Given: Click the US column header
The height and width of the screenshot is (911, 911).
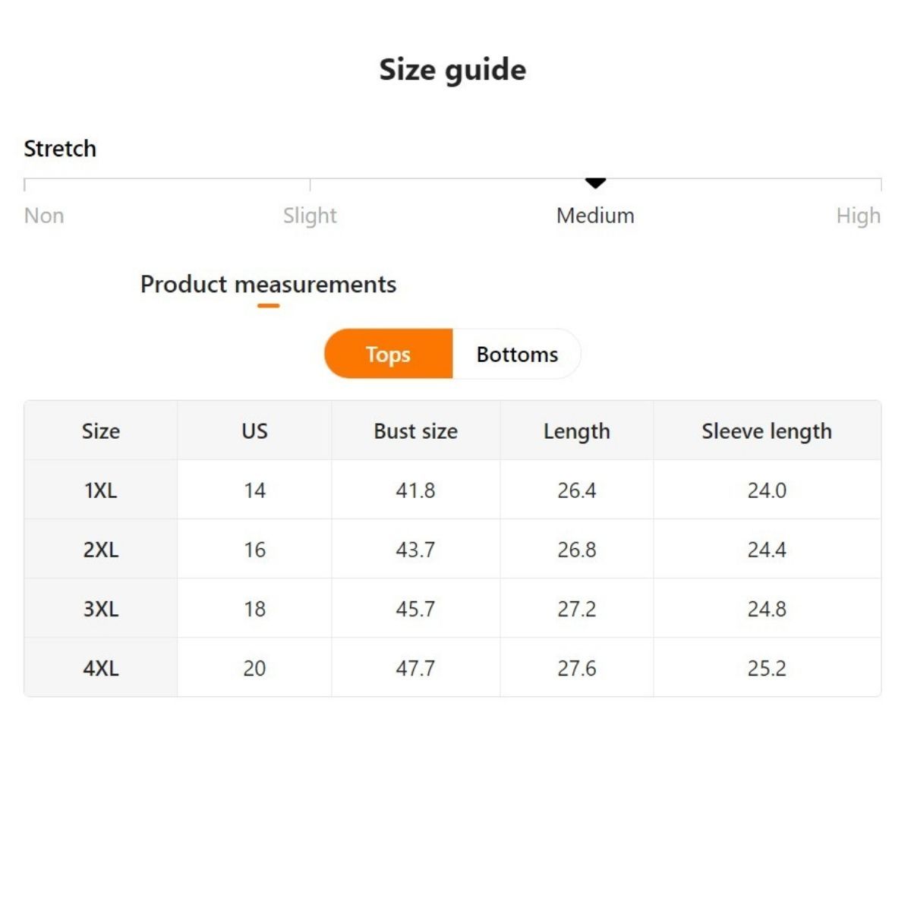Looking at the screenshot, I should tap(254, 431).
